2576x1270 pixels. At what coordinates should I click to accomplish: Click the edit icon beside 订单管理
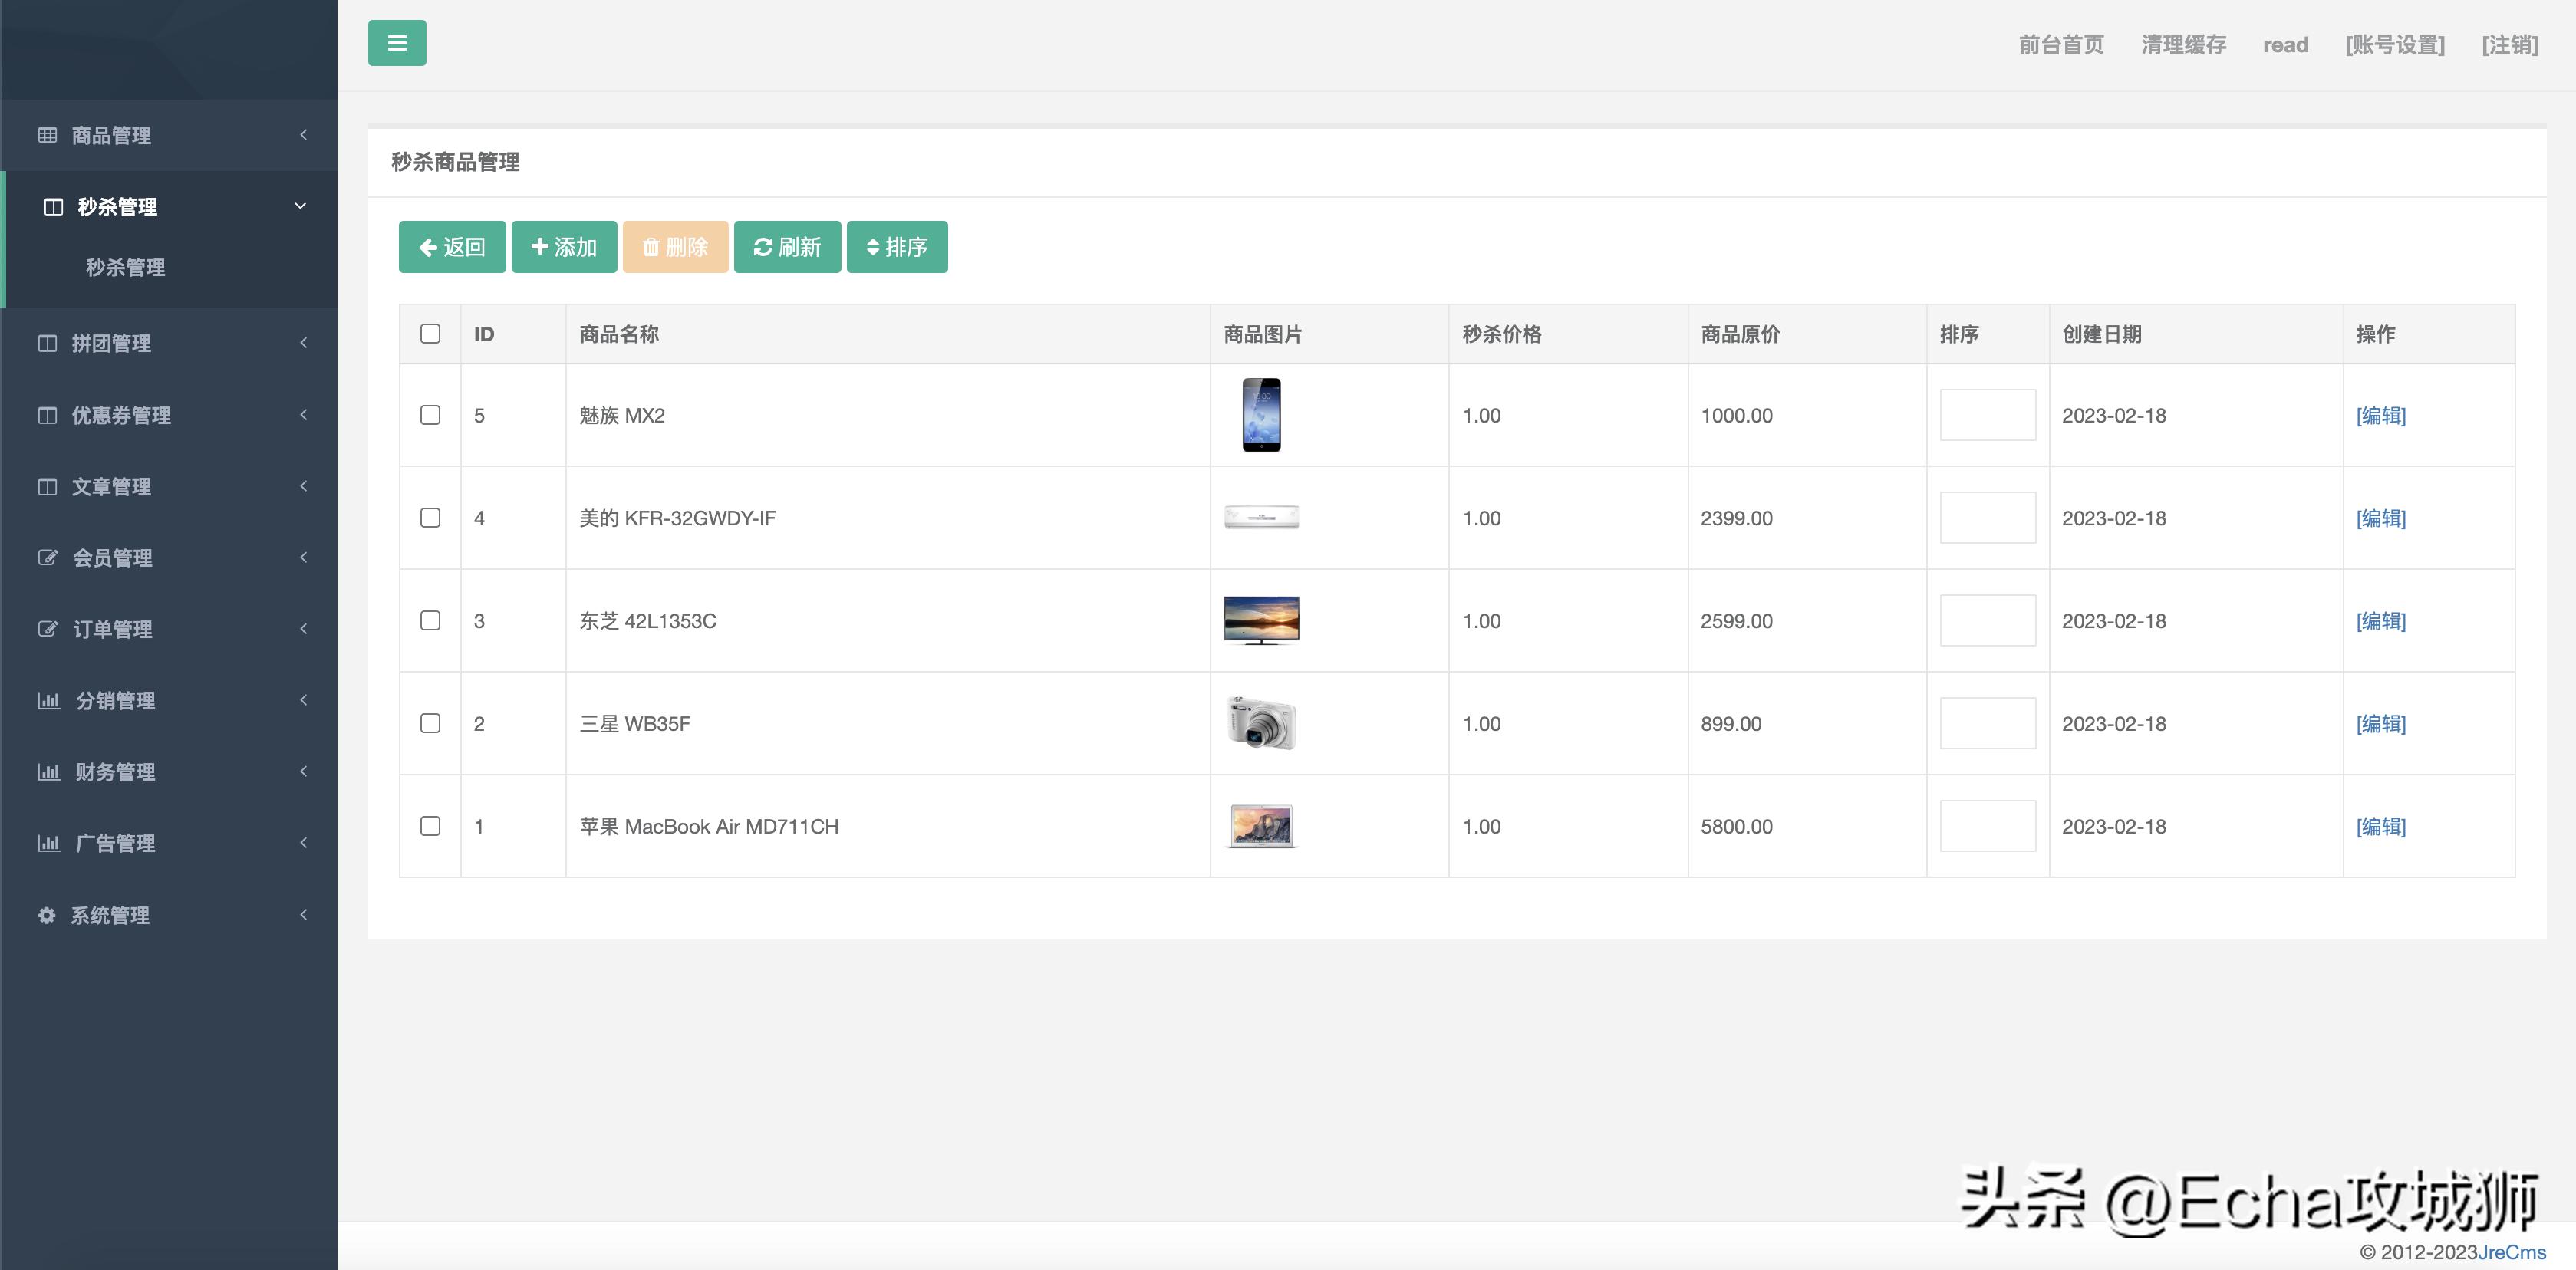pos(47,629)
